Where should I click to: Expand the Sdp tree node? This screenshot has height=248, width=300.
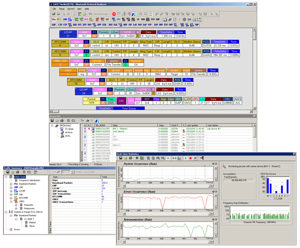tap(11, 194)
